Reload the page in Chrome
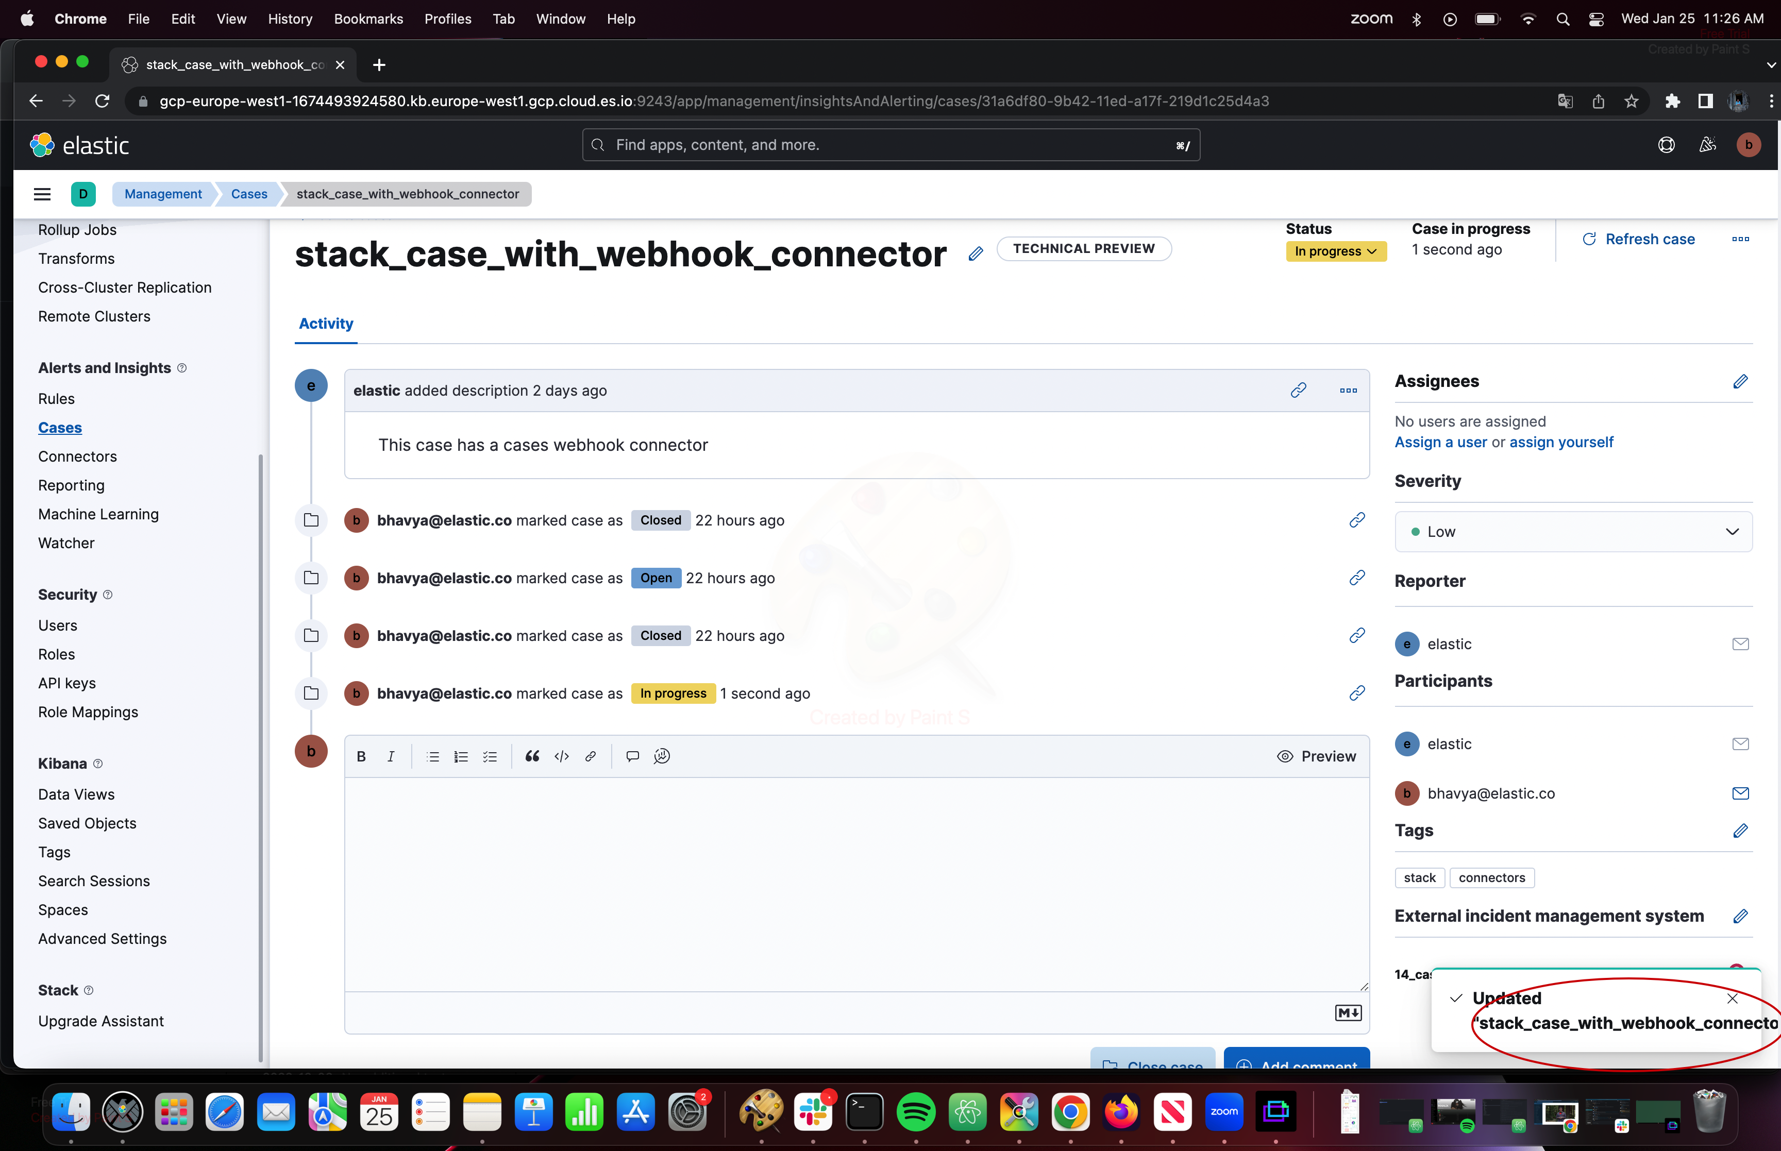This screenshot has width=1781, height=1151. coord(103,101)
